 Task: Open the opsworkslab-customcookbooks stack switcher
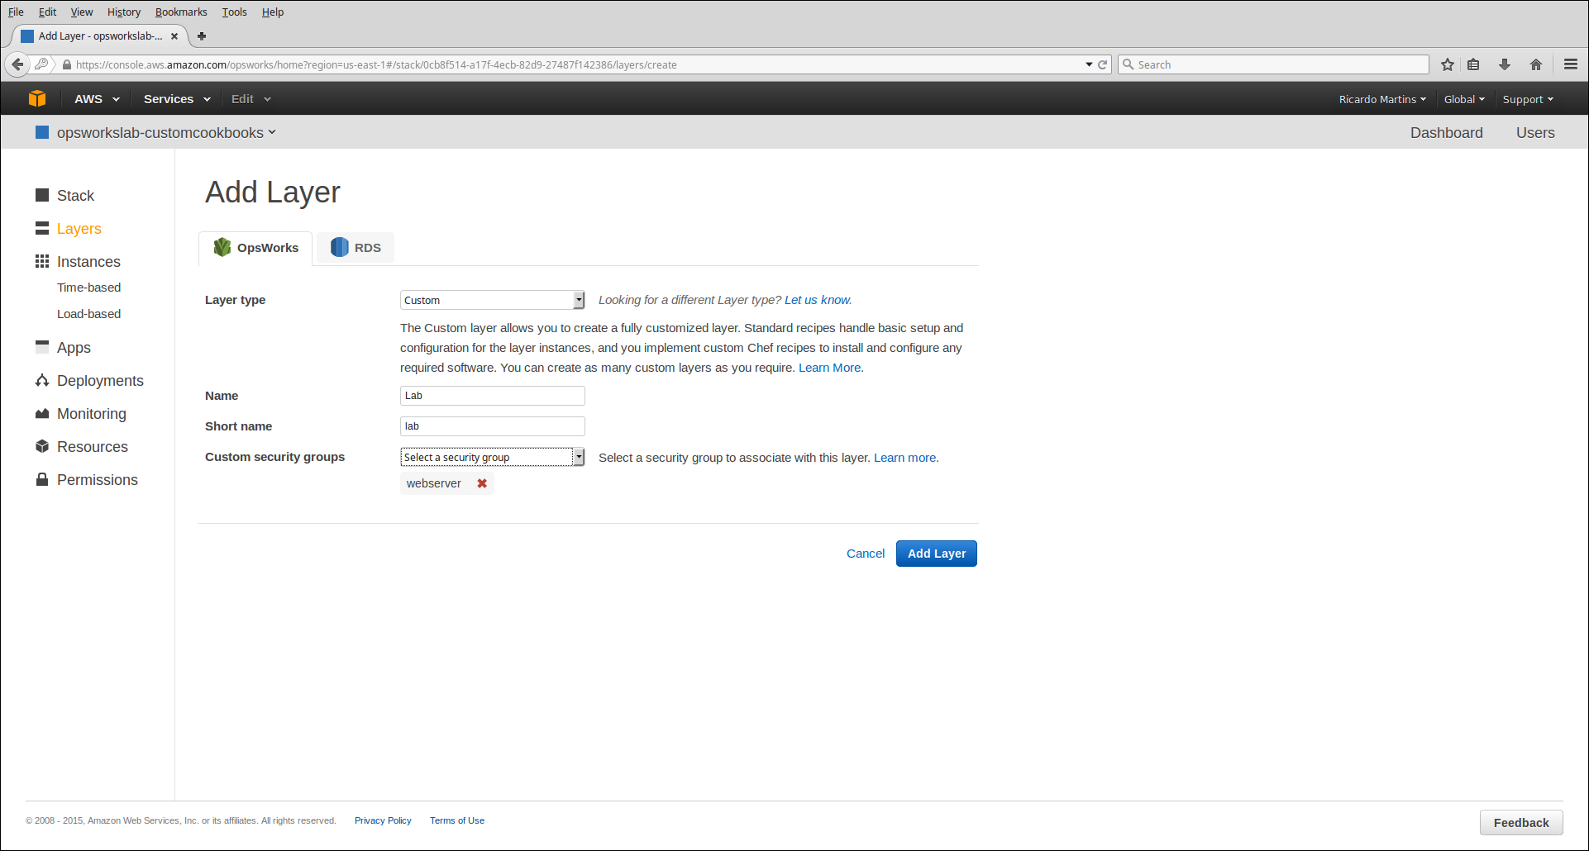click(x=165, y=133)
